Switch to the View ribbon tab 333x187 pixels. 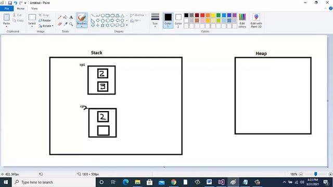click(34, 8)
